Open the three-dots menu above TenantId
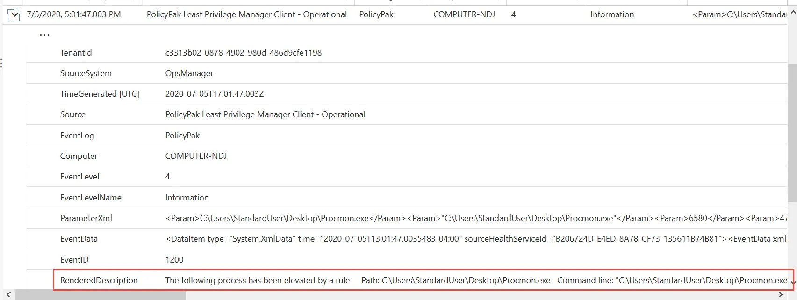Viewport: 797px width, 300px height. tap(44, 35)
